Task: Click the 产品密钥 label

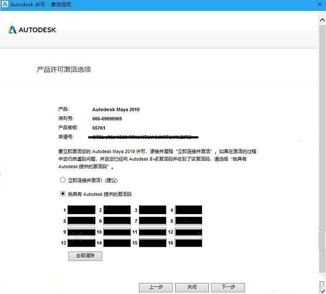Action: click(68, 127)
